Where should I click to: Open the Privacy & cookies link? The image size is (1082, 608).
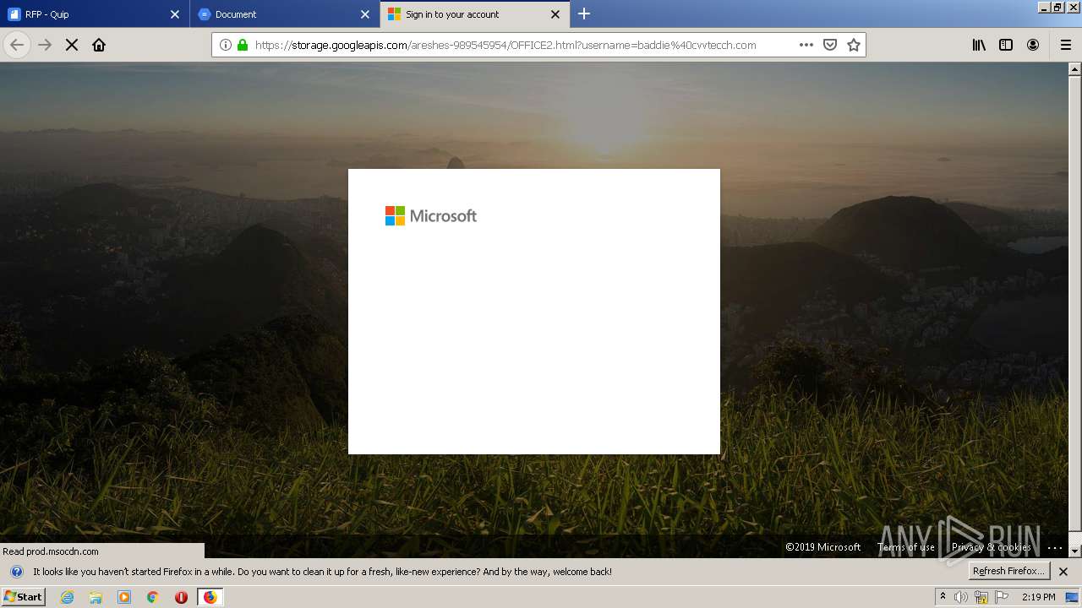[992, 547]
